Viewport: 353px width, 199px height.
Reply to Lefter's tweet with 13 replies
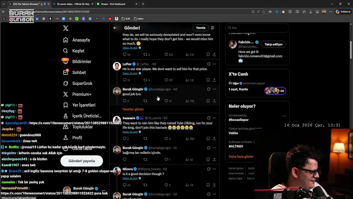click(126, 80)
